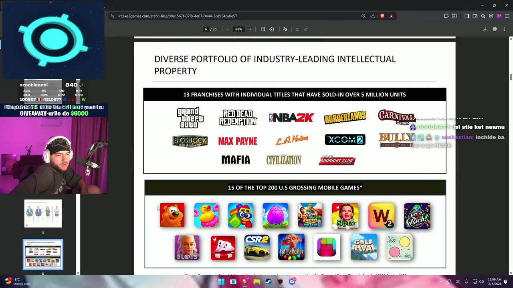
Task: Click the NBA 2K logo
Action: pyautogui.click(x=291, y=118)
